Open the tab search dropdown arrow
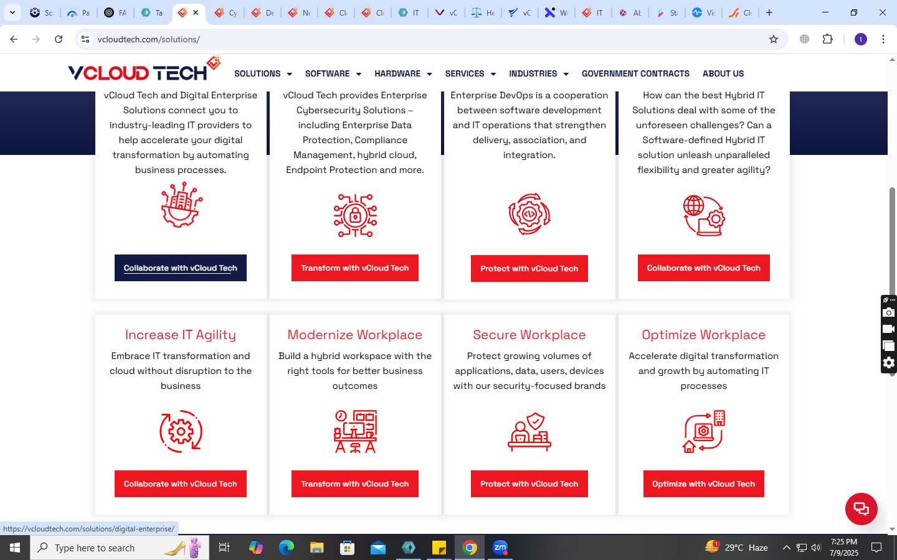Viewport: 897px width, 560px height. (x=12, y=12)
